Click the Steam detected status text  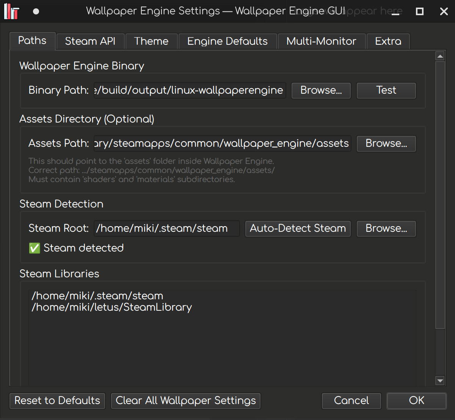click(83, 248)
